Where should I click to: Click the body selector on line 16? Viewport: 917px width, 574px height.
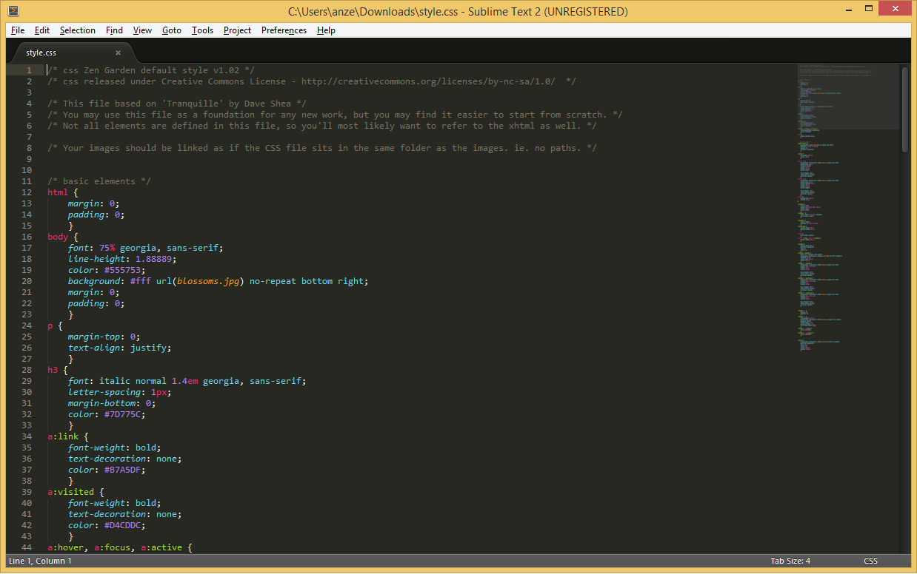click(x=58, y=237)
